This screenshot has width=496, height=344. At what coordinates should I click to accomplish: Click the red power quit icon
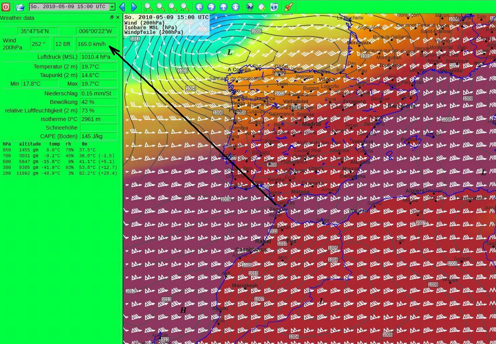coord(6,7)
